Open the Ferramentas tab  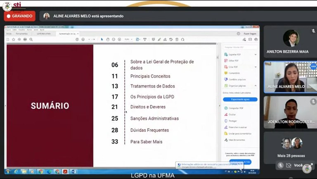tap(22, 33)
